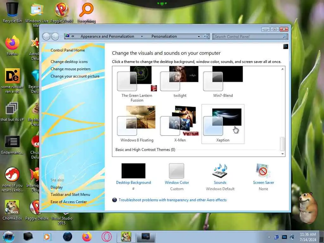Show hidden tray icons arrow
Screen dimensions: 324x243
pyautogui.click(x=269, y=237)
